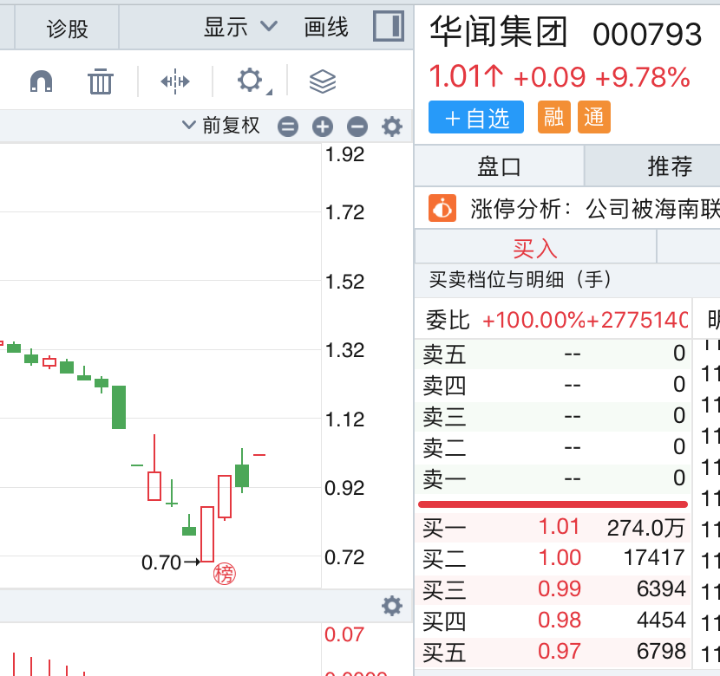Open chart settings gear beside zoom icons
The height and width of the screenshot is (676, 720).
pyautogui.click(x=392, y=127)
